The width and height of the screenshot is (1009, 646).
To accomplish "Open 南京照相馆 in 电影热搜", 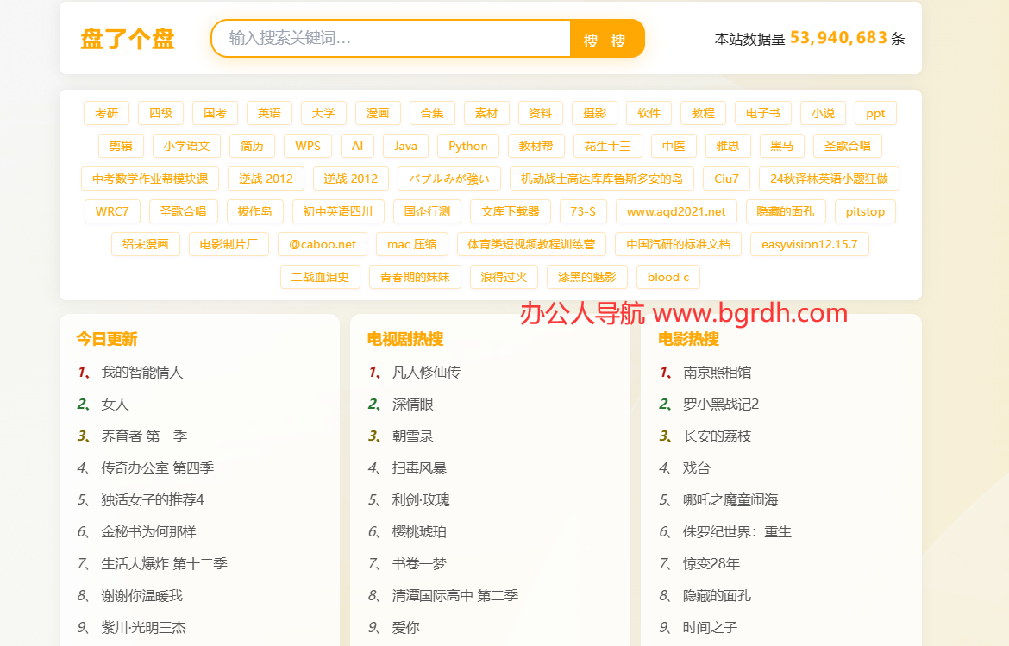I will (x=717, y=373).
